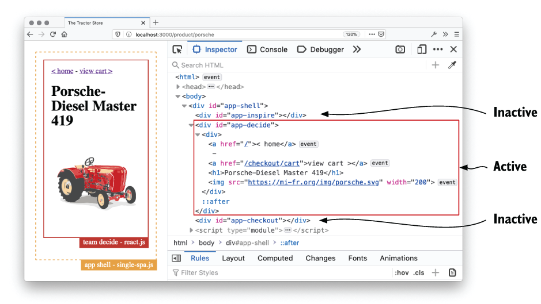
Task: Expand the script module node
Action: click(191, 230)
